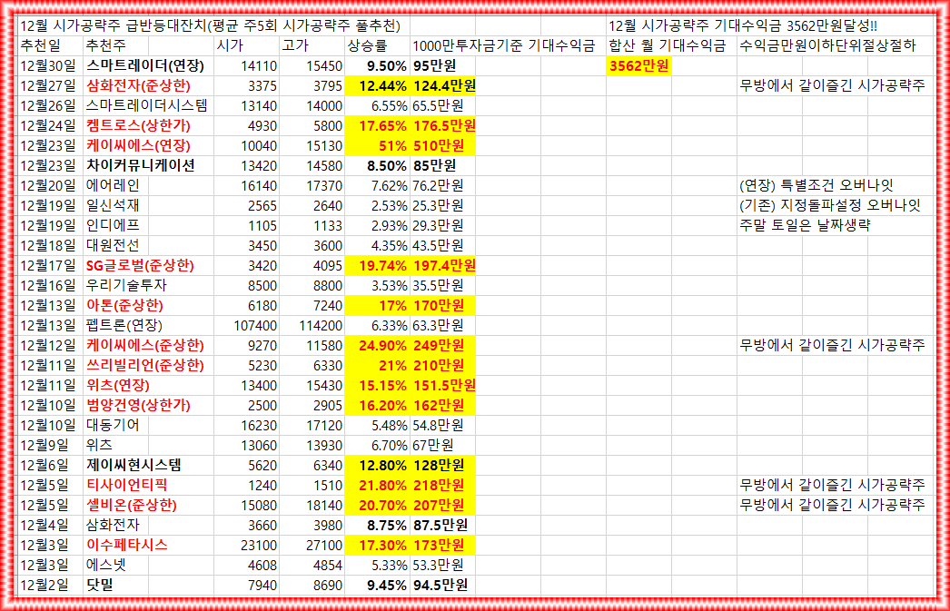The width and height of the screenshot is (950, 611).
Task: Select the yellow '3562만원' total cell
Action: tap(638, 66)
